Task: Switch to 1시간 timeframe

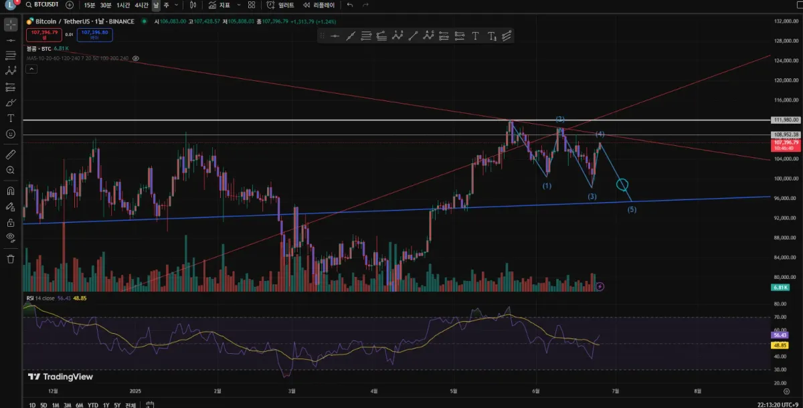Action: (123, 5)
